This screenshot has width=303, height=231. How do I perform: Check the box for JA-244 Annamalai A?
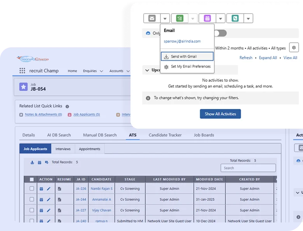[32, 199]
